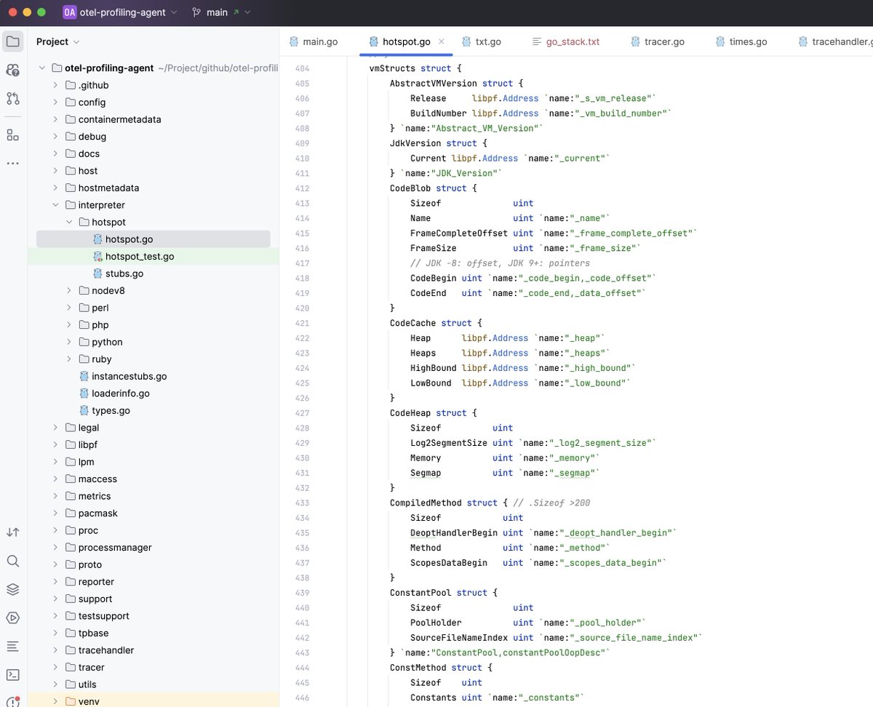This screenshot has width=873, height=707.
Task: Switch to the tracer.go tab
Action: tap(658, 41)
